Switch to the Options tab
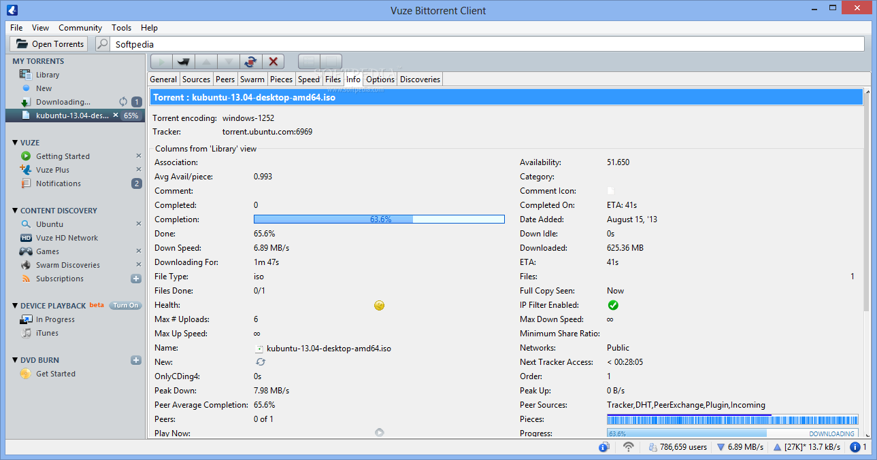 (x=380, y=79)
